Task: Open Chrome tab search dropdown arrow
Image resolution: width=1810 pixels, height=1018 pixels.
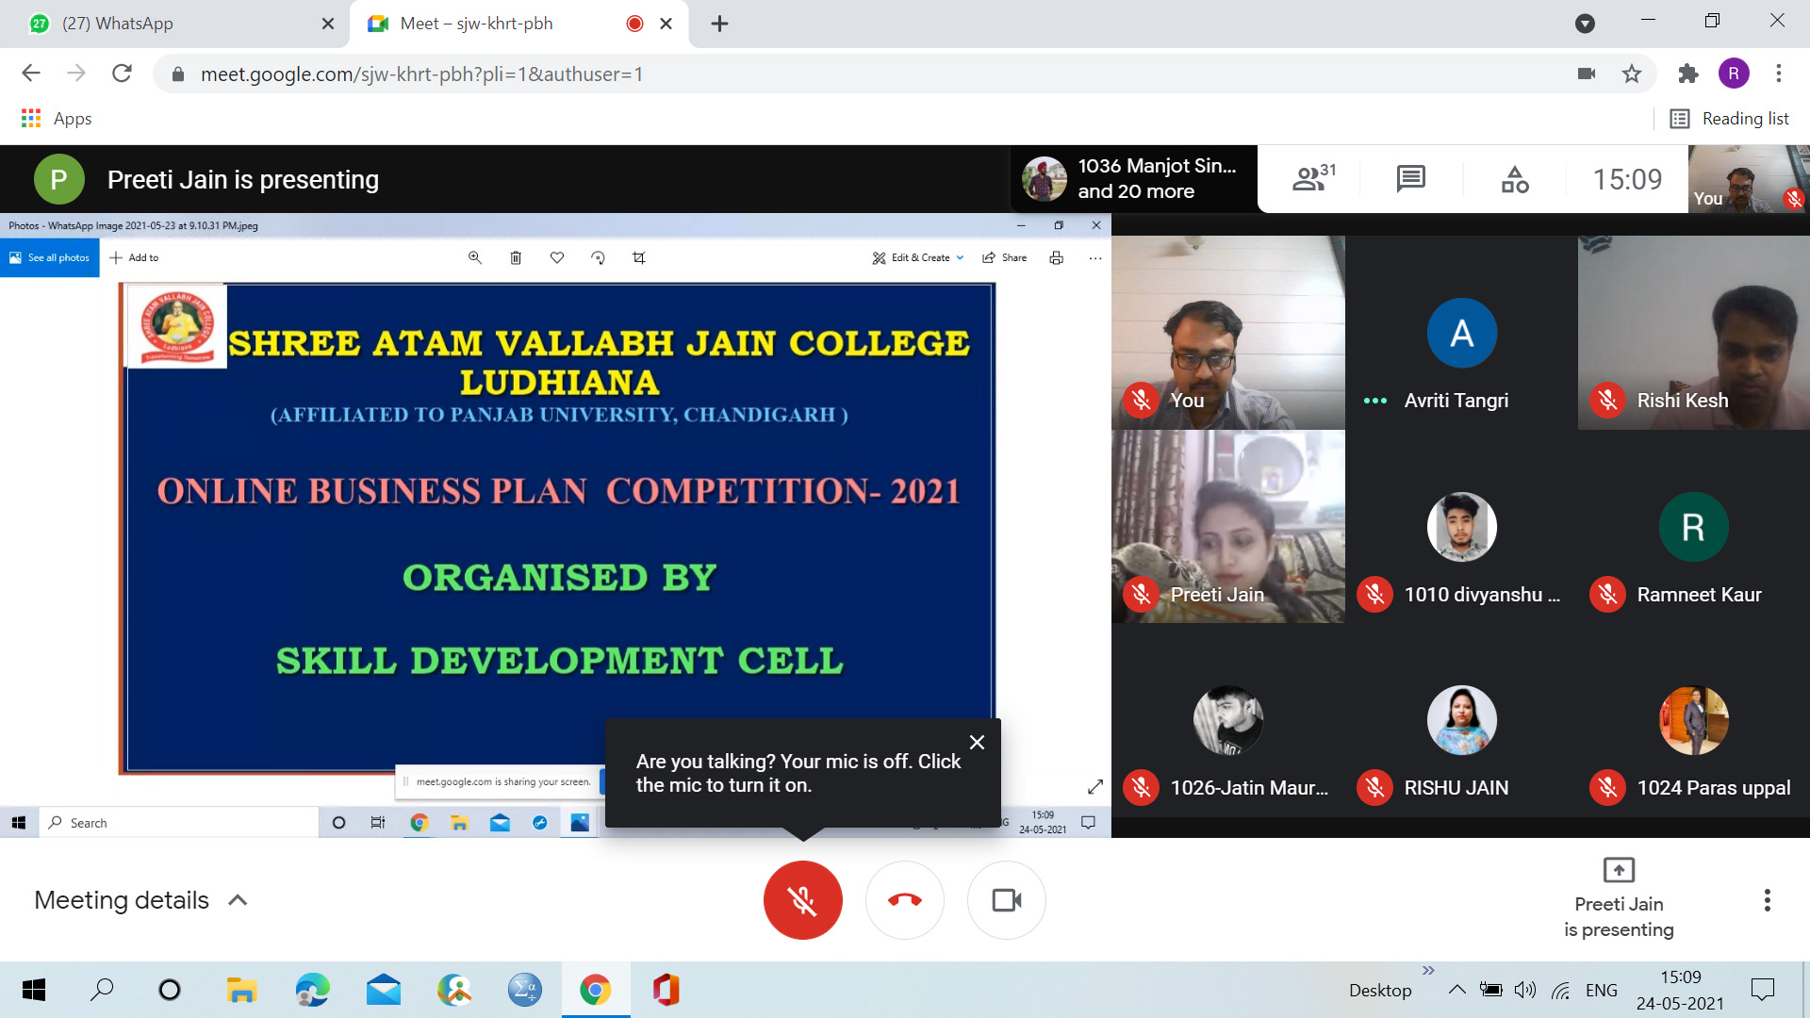Action: pyautogui.click(x=1585, y=24)
